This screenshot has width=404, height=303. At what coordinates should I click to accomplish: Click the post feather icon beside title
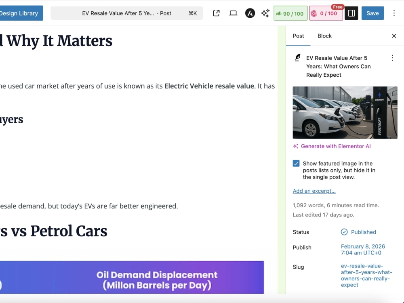(298, 57)
